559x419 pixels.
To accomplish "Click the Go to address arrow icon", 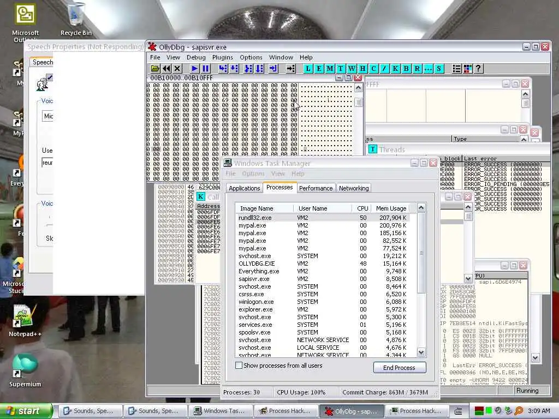I will point(290,68).
